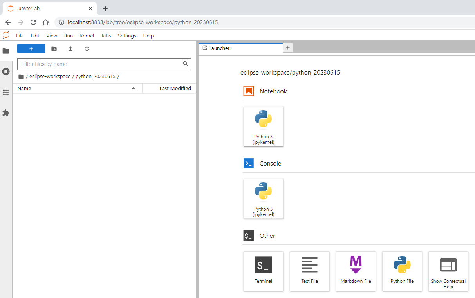Click the Upload Files icon
Viewport: 475px width, 298px height.
point(70,49)
